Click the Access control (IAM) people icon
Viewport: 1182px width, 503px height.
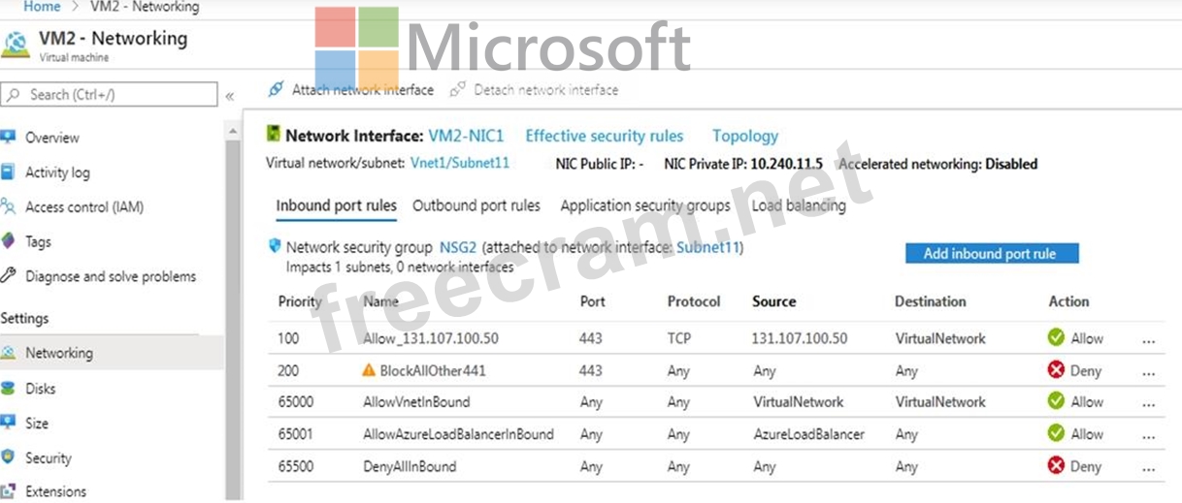[9, 206]
